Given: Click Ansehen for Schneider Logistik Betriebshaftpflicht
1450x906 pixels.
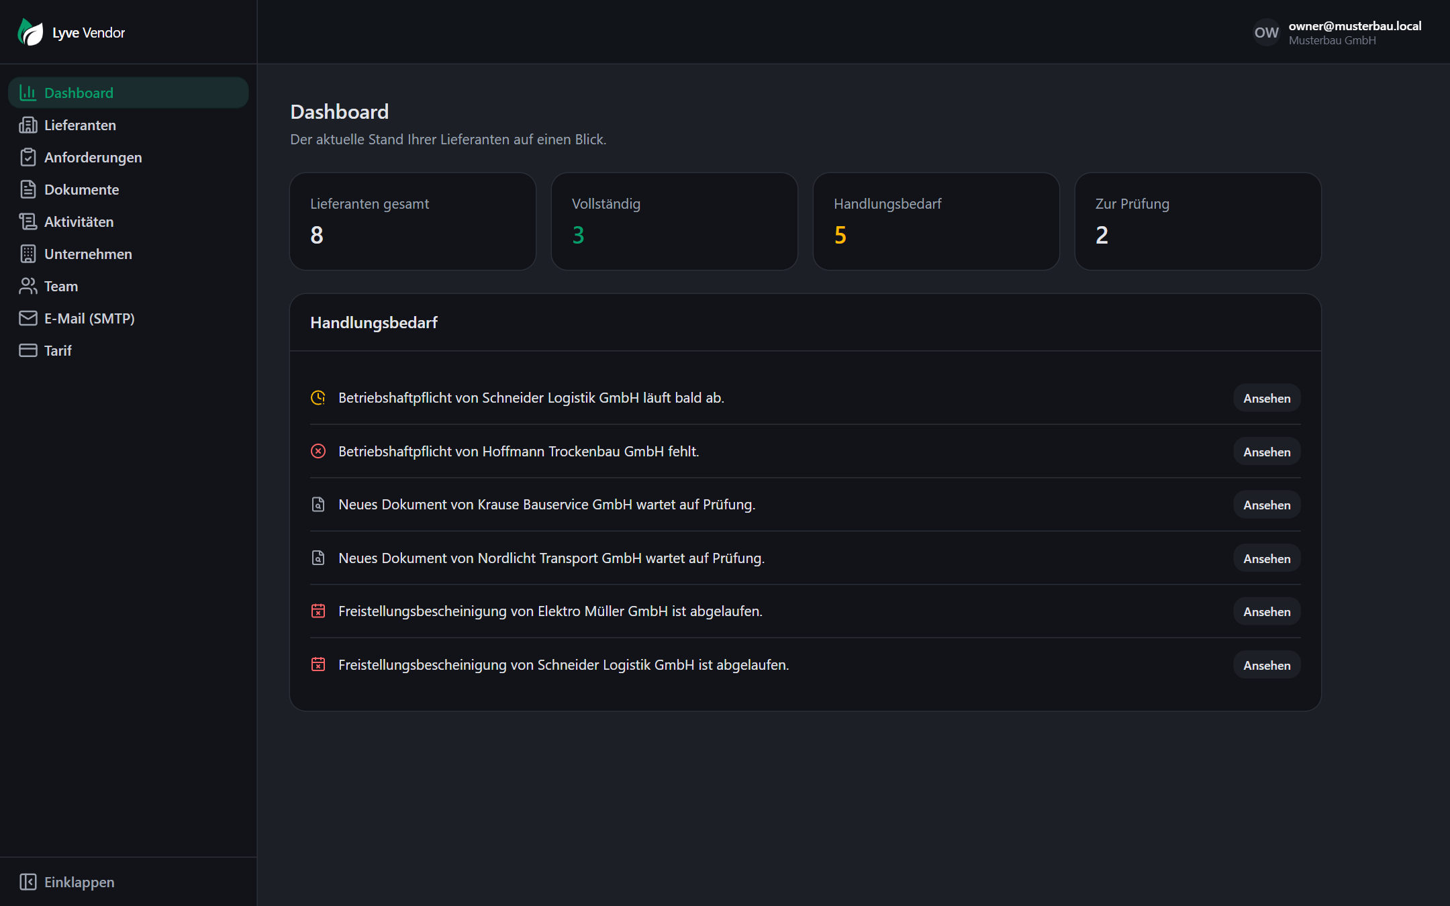Looking at the screenshot, I should tap(1267, 398).
